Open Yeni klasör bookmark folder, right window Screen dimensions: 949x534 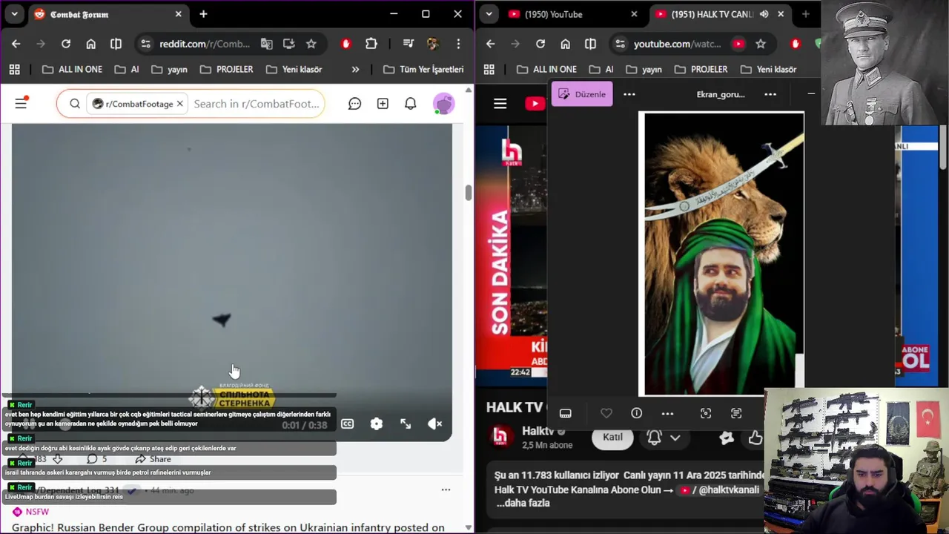click(769, 69)
